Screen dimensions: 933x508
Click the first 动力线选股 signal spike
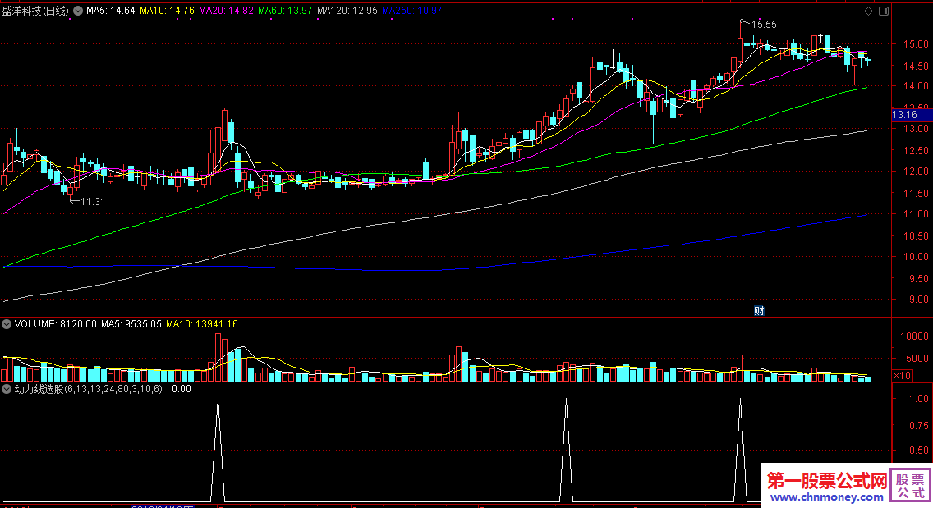[x=218, y=451]
